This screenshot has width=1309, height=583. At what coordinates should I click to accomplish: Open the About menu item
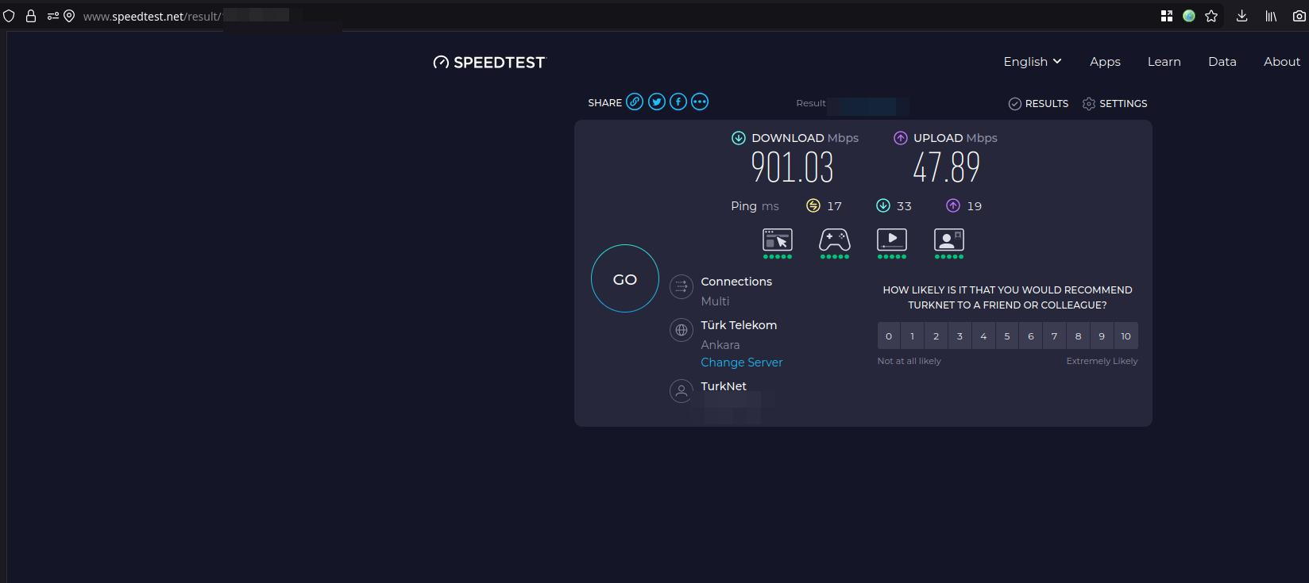(1281, 62)
